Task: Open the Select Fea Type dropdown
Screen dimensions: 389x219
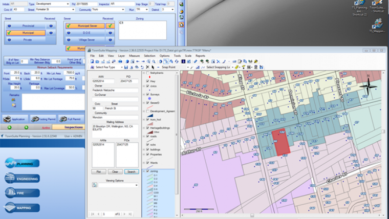Action: [x=122, y=67]
